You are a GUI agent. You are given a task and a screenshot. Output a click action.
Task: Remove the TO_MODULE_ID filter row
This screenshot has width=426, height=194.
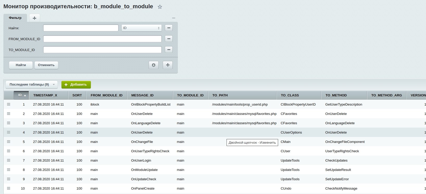click(x=169, y=50)
